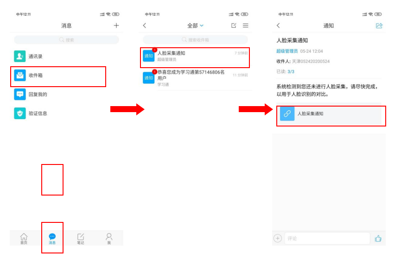
Task: Go back from the inbox screen
Action: point(145,25)
